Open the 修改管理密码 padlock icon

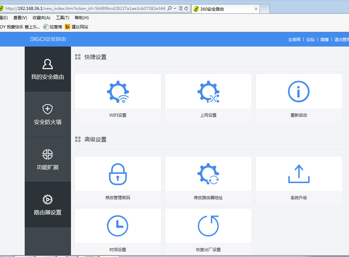pyautogui.click(x=118, y=174)
